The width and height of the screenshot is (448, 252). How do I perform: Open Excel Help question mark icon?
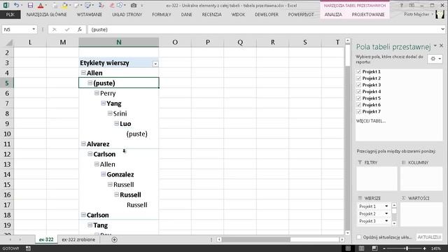click(x=401, y=6)
